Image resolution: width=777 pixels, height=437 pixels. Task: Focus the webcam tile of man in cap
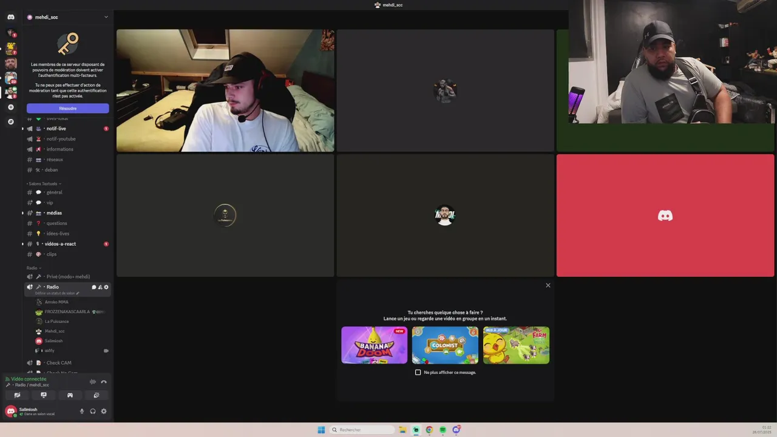point(225,90)
